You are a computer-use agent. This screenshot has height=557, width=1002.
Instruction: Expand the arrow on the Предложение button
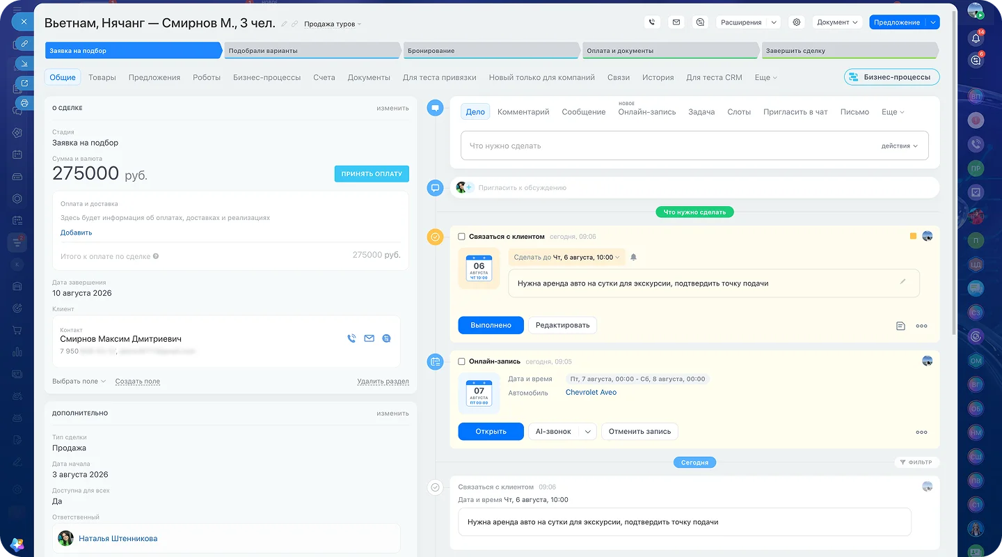(933, 22)
